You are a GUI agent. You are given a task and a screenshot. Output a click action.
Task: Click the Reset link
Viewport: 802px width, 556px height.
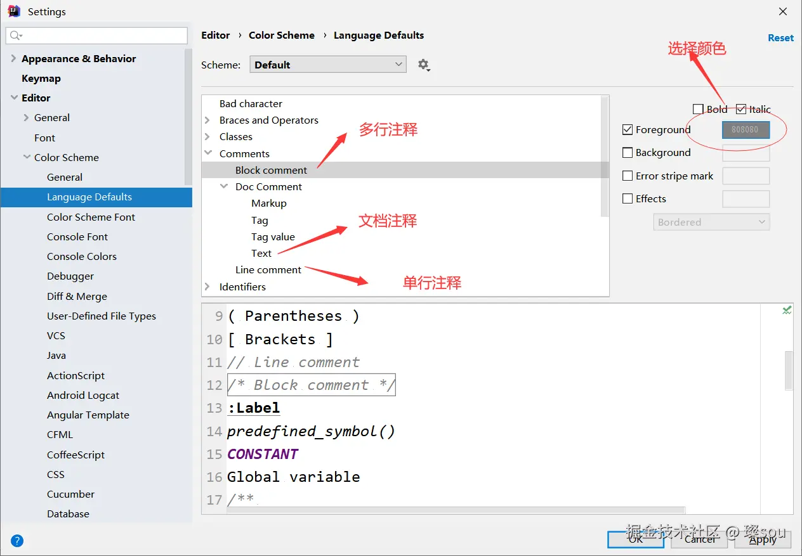(780, 37)
